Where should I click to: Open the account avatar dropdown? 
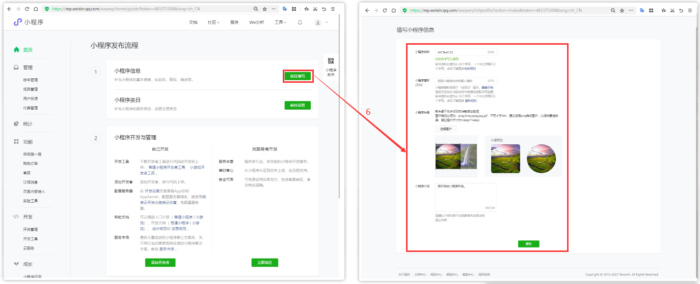coord(321,22)
